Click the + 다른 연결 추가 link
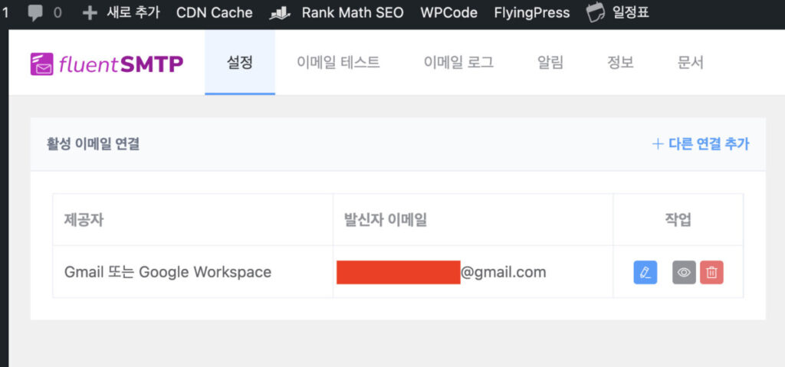 pos(701,144)
